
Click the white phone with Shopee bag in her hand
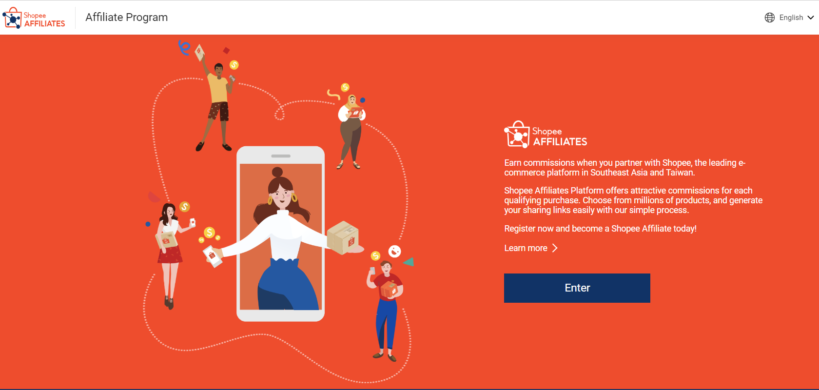pos(213,256)
